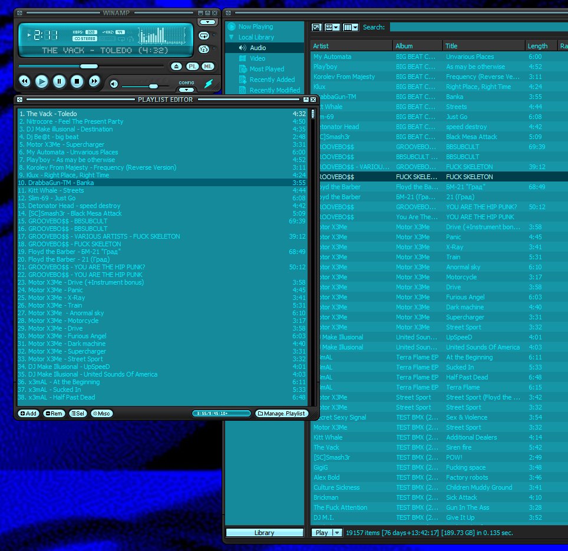Select library row titled 'Children Muddy Ground'
568x551 pixels.
tap(439, 487)
